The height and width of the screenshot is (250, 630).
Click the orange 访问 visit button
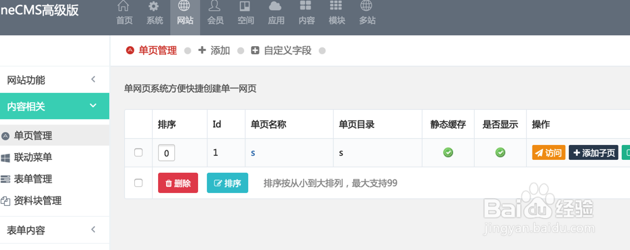click(x=549, y=152)
